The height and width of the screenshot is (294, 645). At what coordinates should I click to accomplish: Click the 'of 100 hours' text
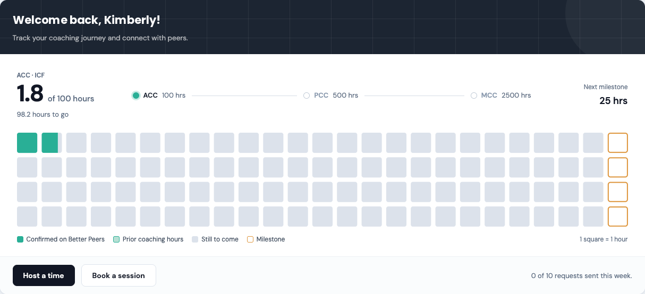[x=71, y=99]
